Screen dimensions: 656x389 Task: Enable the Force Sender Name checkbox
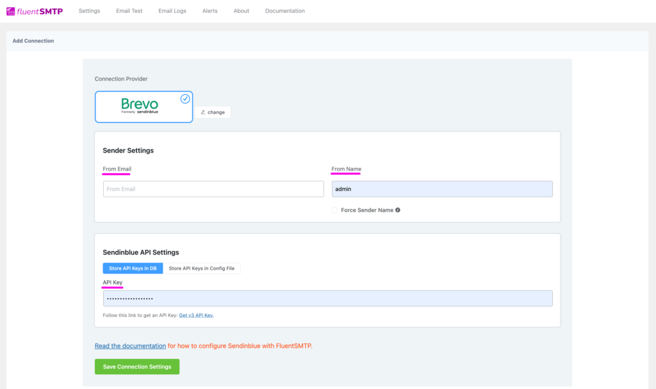point(334,210)
